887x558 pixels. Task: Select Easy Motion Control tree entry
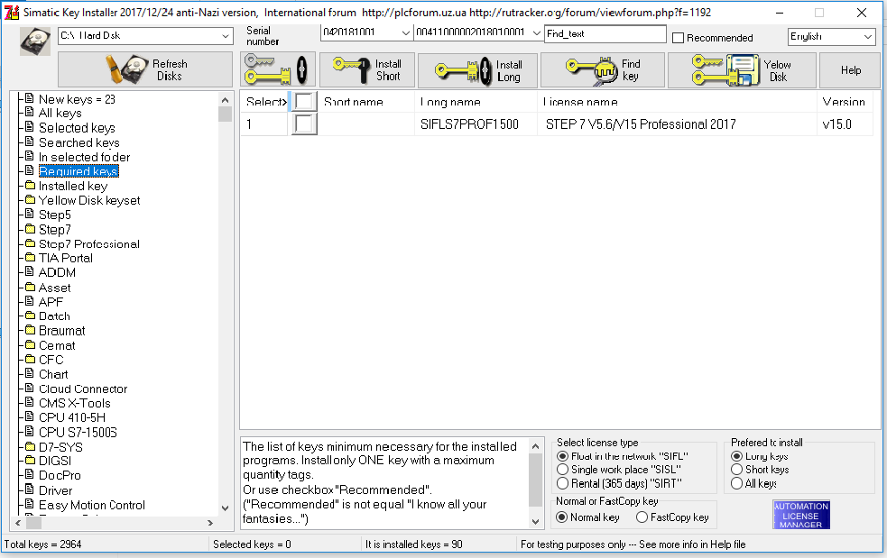(92, 504)
